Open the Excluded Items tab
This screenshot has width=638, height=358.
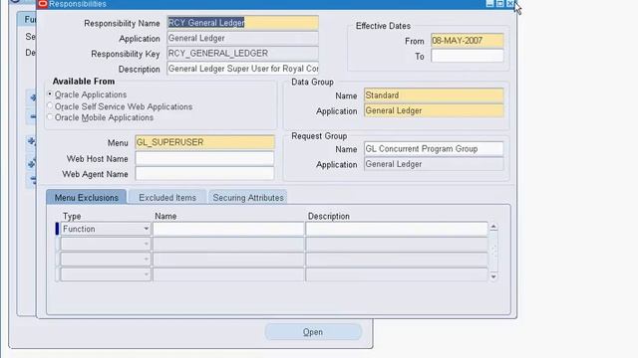167,197
